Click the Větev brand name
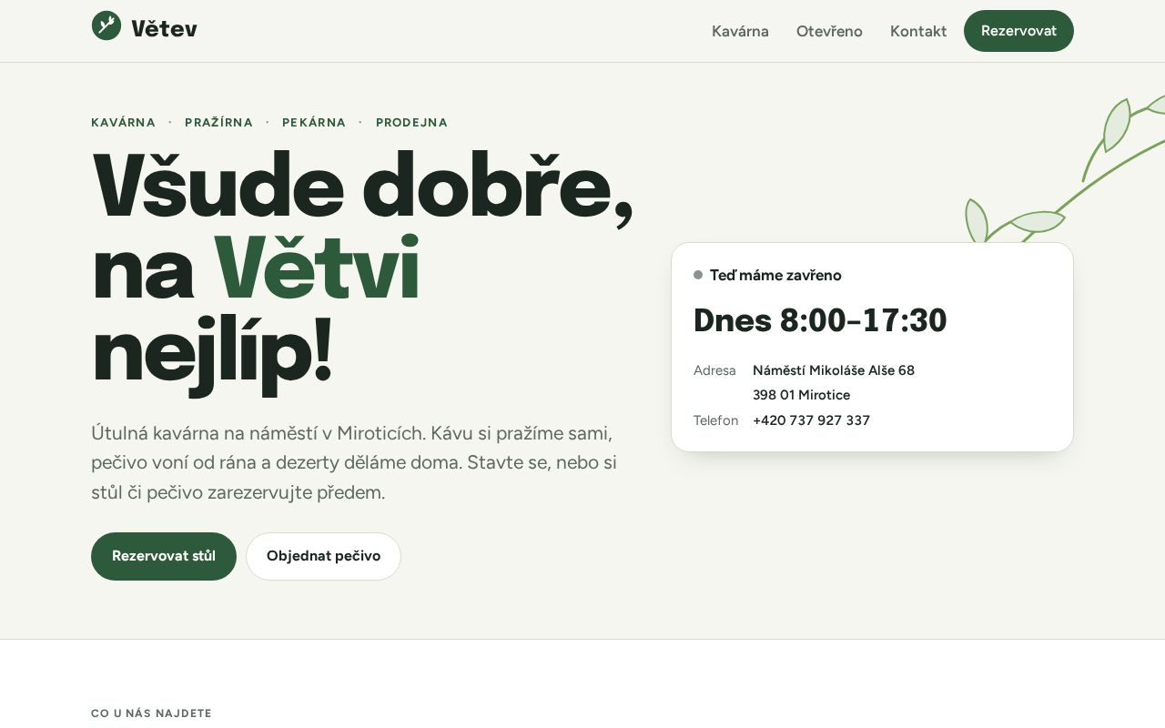This screenshot has width=1165, height=728. [164, 29]
